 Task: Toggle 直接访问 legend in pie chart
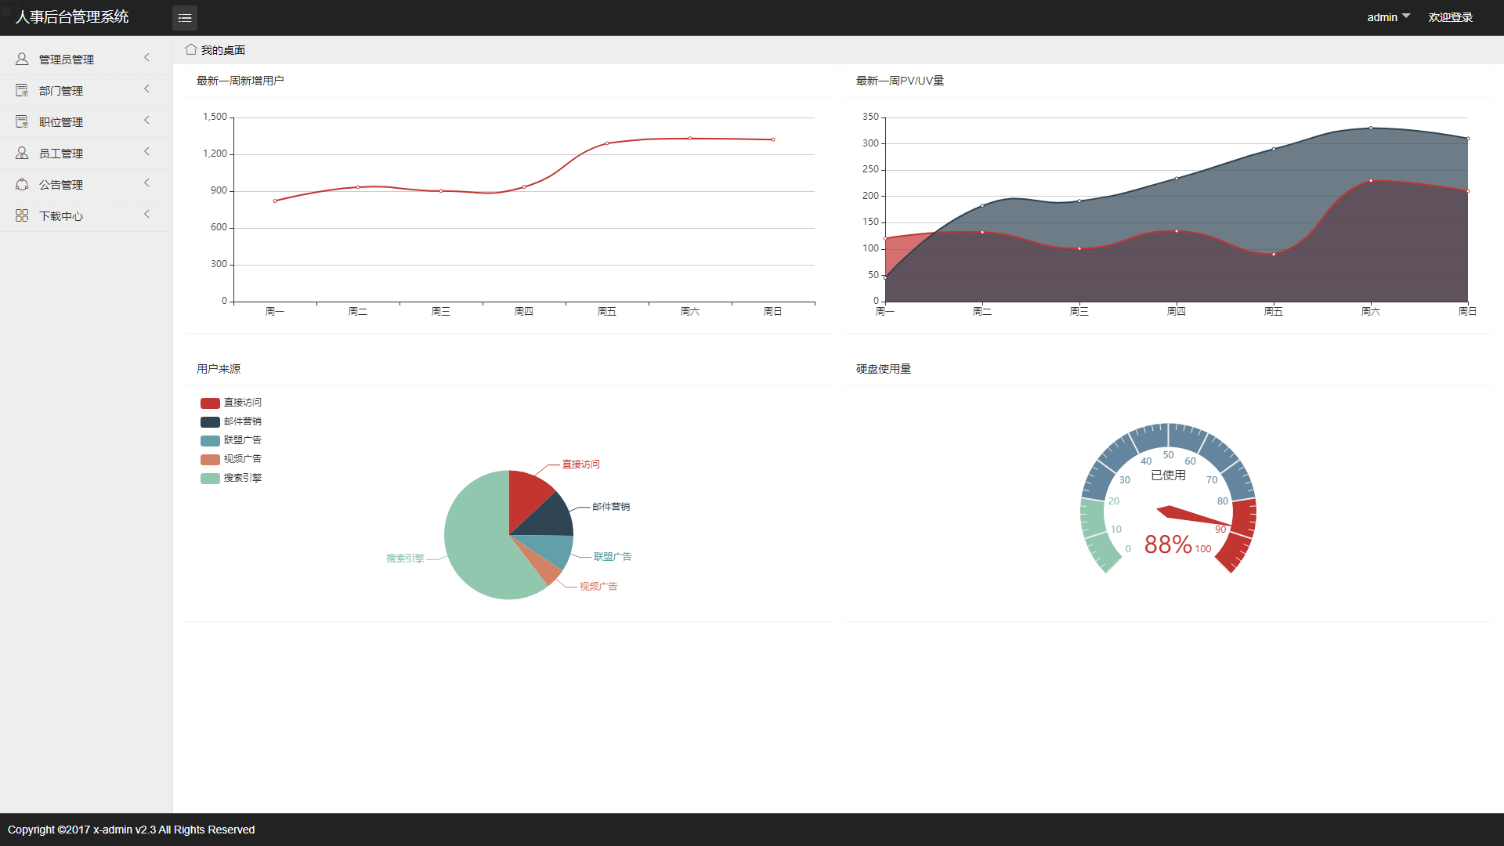[x=242, y=403]
